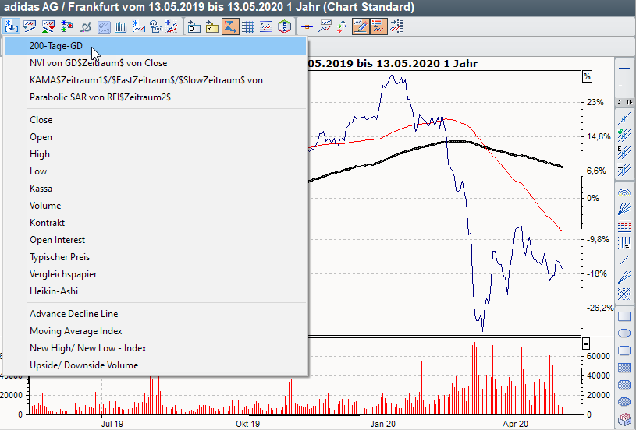
Task: Toggle the percent scale button on price axis
Action: click(587, 76)
